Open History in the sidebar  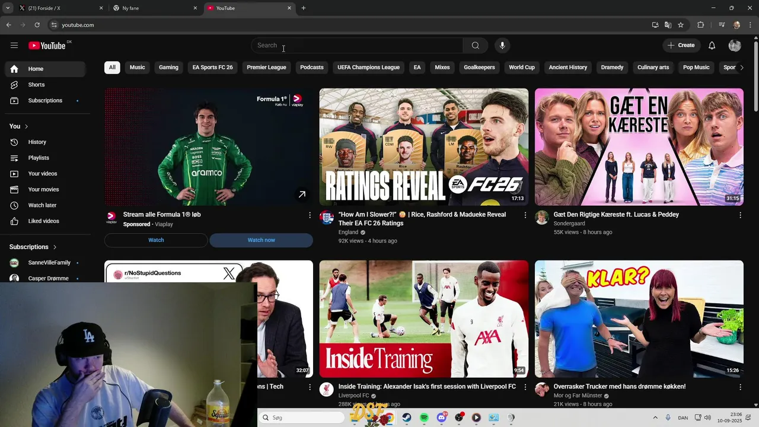point(45,142)
